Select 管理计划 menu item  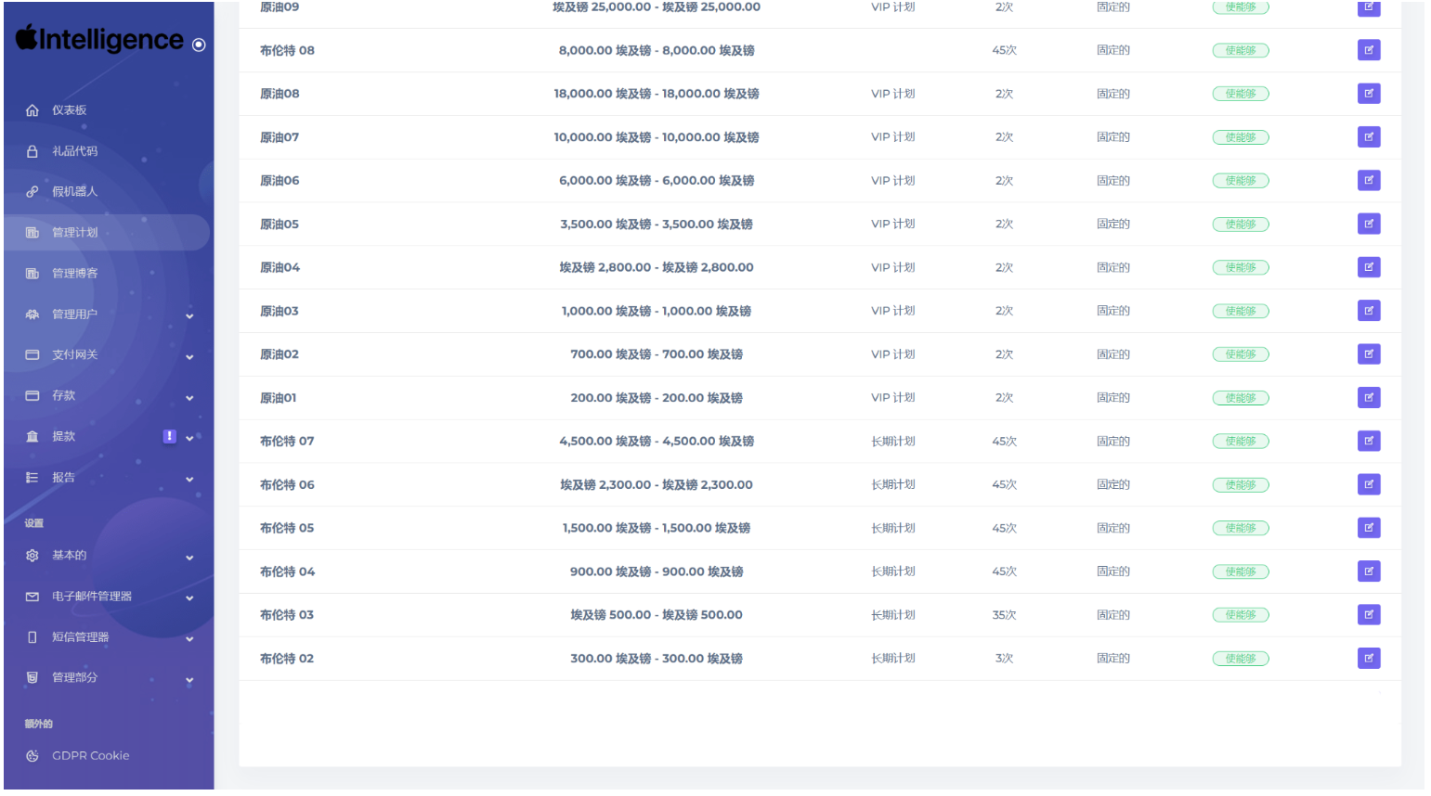(107, 233)
